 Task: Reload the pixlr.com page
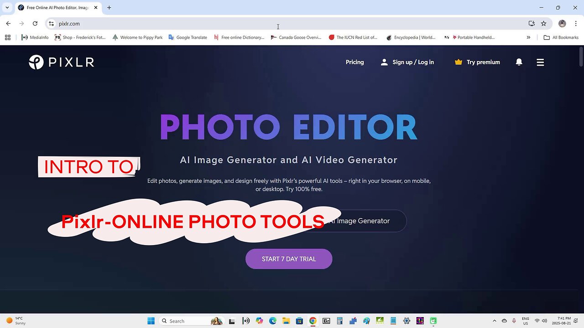(x=35, y=24)
